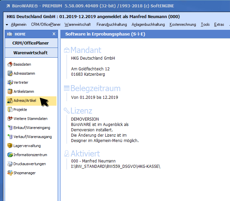Screen dimensions: 230x201
Task: Collapse the Warenwirtschaft sidebar section
Action: click(31, 53)
